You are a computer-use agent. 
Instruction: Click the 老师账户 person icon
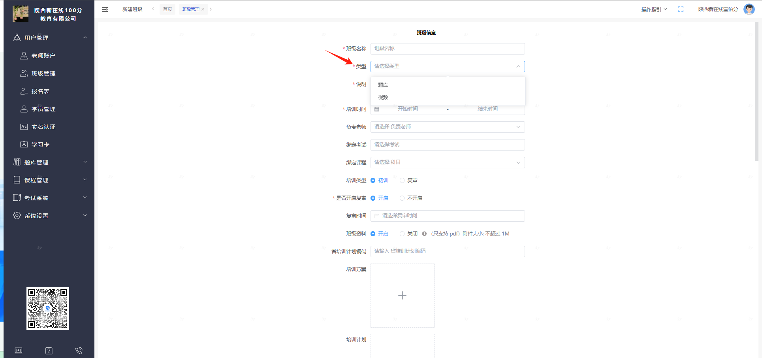[x=24, y=56]
